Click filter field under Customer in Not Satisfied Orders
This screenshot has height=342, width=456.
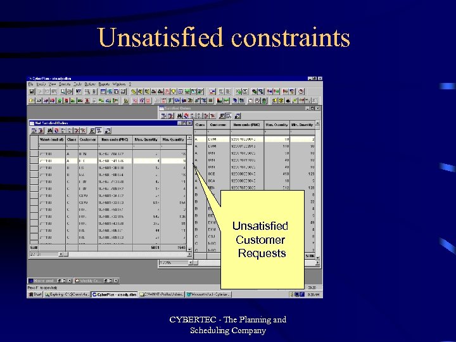click(x=88, y=146)
